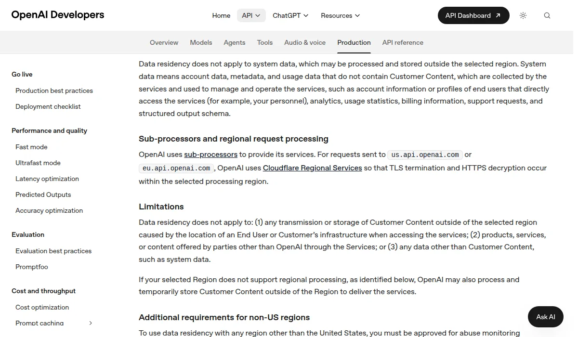Open Fast mode sidebar page

coord(31,147)
